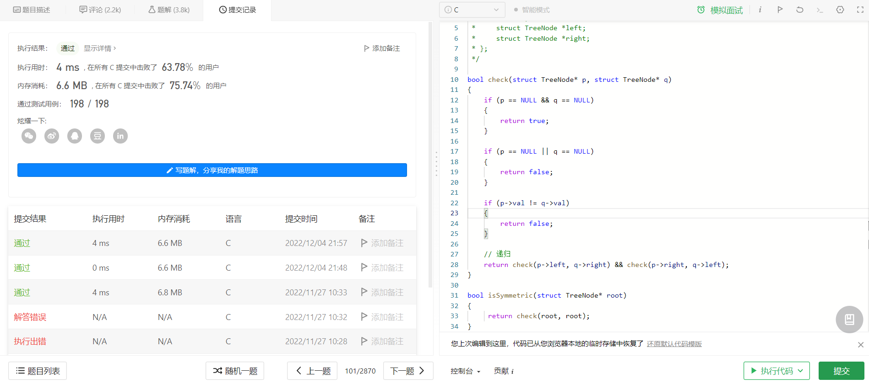This screenshot has height=384, width=869.
Task: Go to next problem 下一题
Action: click(x=408, y=371)
